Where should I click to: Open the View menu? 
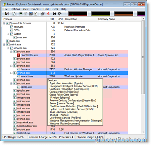[26, 9]
